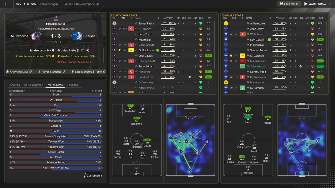Click the Save Match button

[x=289, y=4]
